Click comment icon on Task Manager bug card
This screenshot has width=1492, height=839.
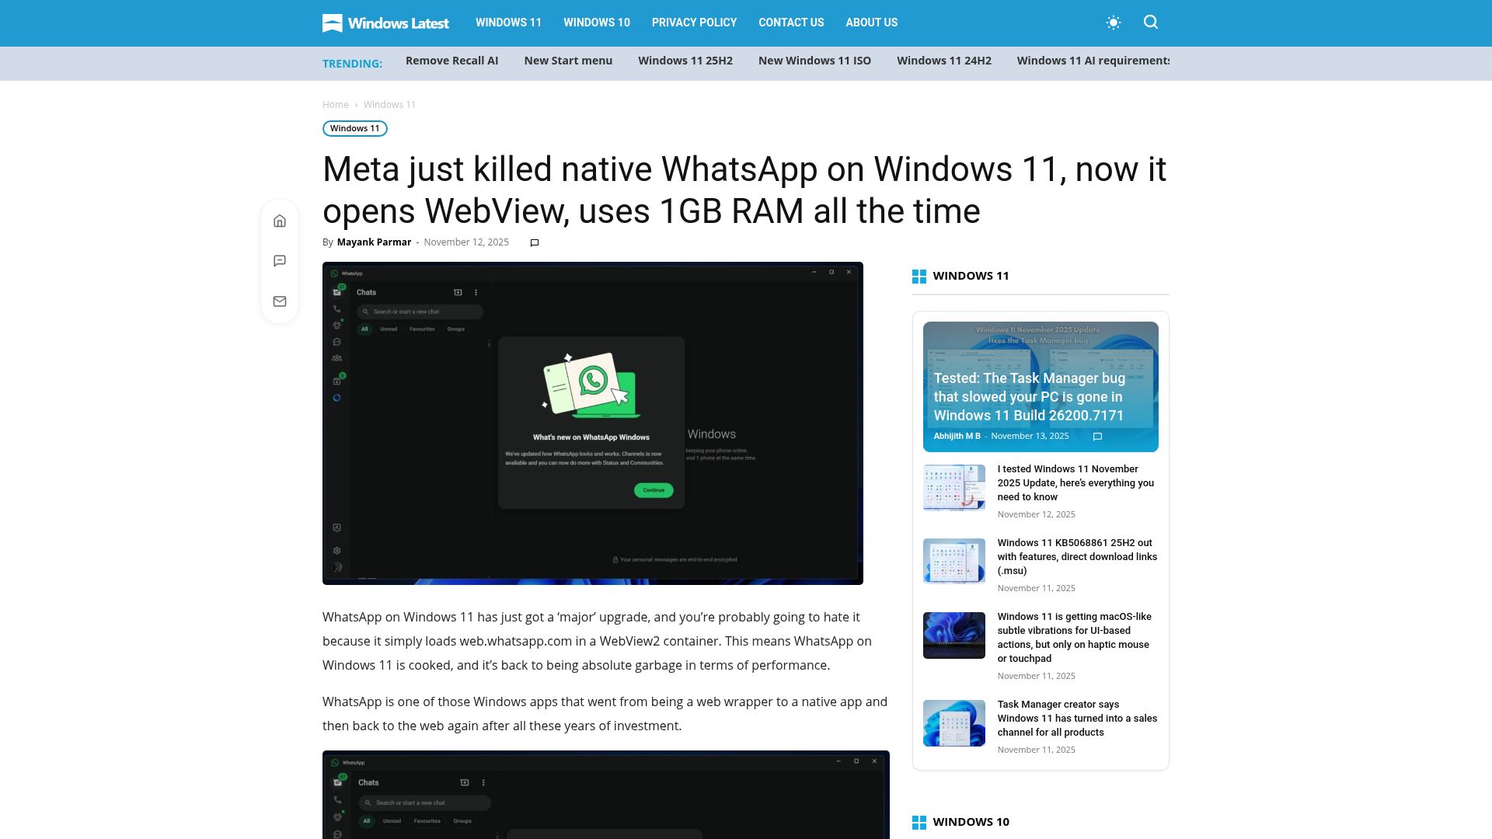pos(1097,437)
